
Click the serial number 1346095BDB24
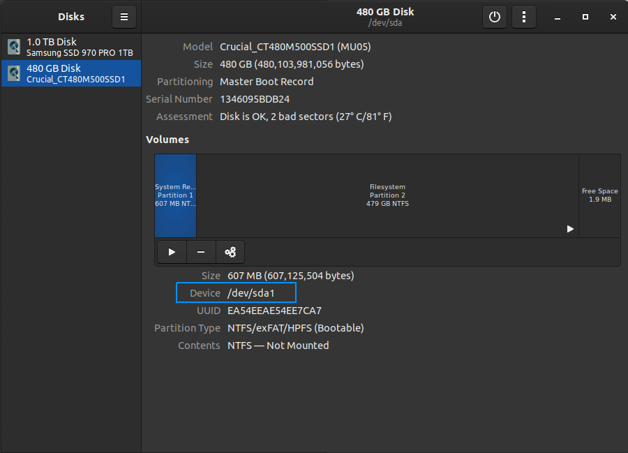[255, 99]
